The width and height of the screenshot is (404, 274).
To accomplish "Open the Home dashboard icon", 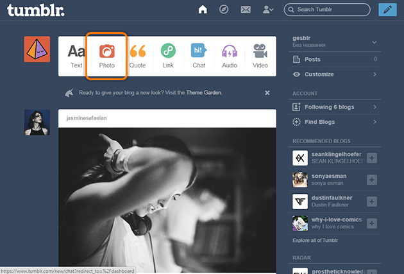I will [x=203, y=10].
